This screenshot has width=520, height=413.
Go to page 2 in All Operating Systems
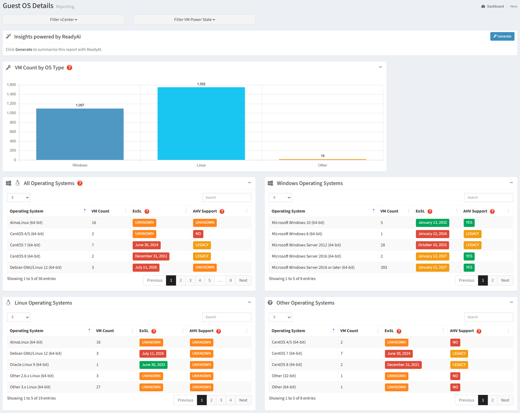pos(181,281)
